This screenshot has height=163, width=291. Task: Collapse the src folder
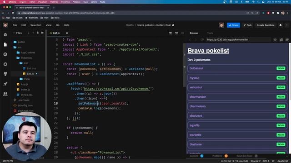click(x=17, y=47)
